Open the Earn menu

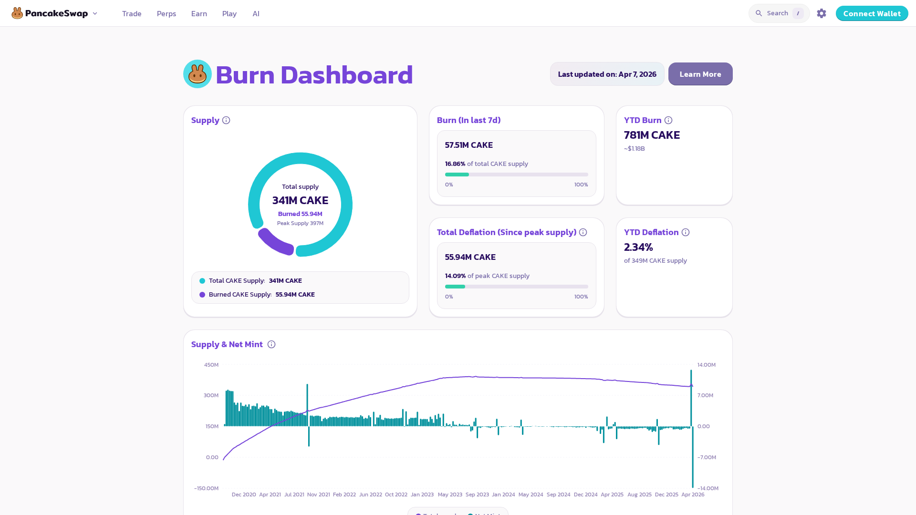point(199,13)
